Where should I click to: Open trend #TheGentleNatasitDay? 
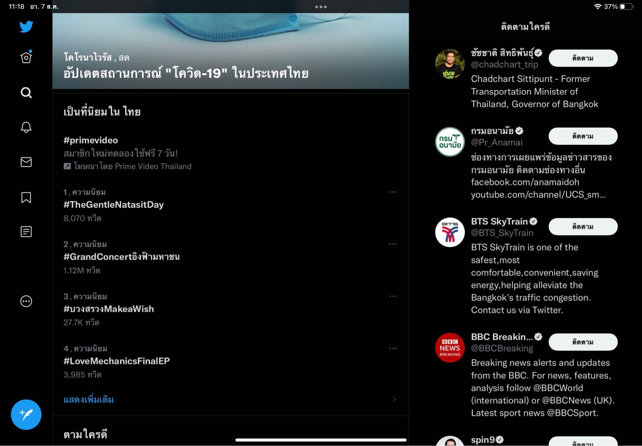point(231,205)
